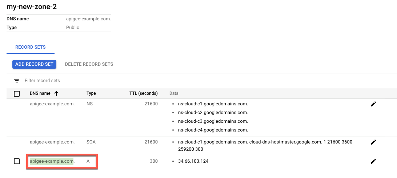Viewport: 397px width, 178px height.
Task: Select the highlighted apigee-example.com A record name
Action: [x=52, y=161]
